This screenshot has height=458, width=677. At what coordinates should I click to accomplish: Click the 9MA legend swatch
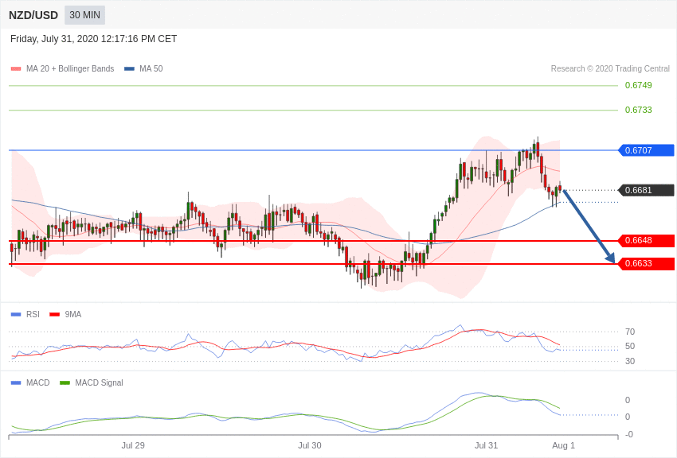[x=54, y=315]
